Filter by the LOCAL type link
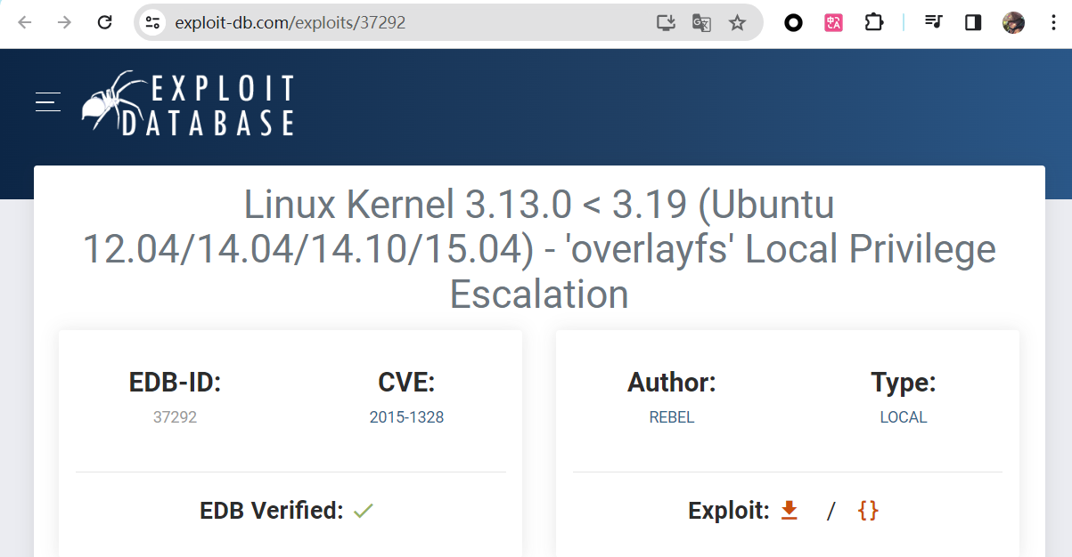 point(903,417)
